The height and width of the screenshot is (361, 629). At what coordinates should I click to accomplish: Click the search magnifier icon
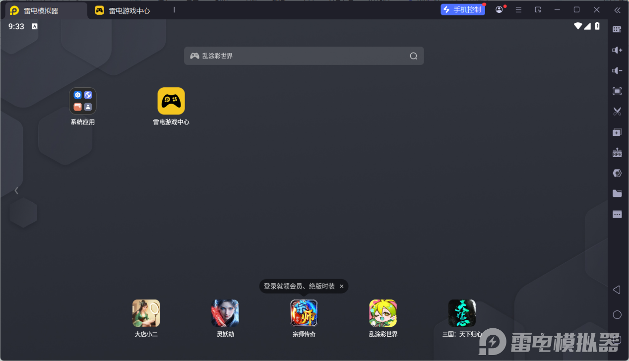tap(413, 56)
